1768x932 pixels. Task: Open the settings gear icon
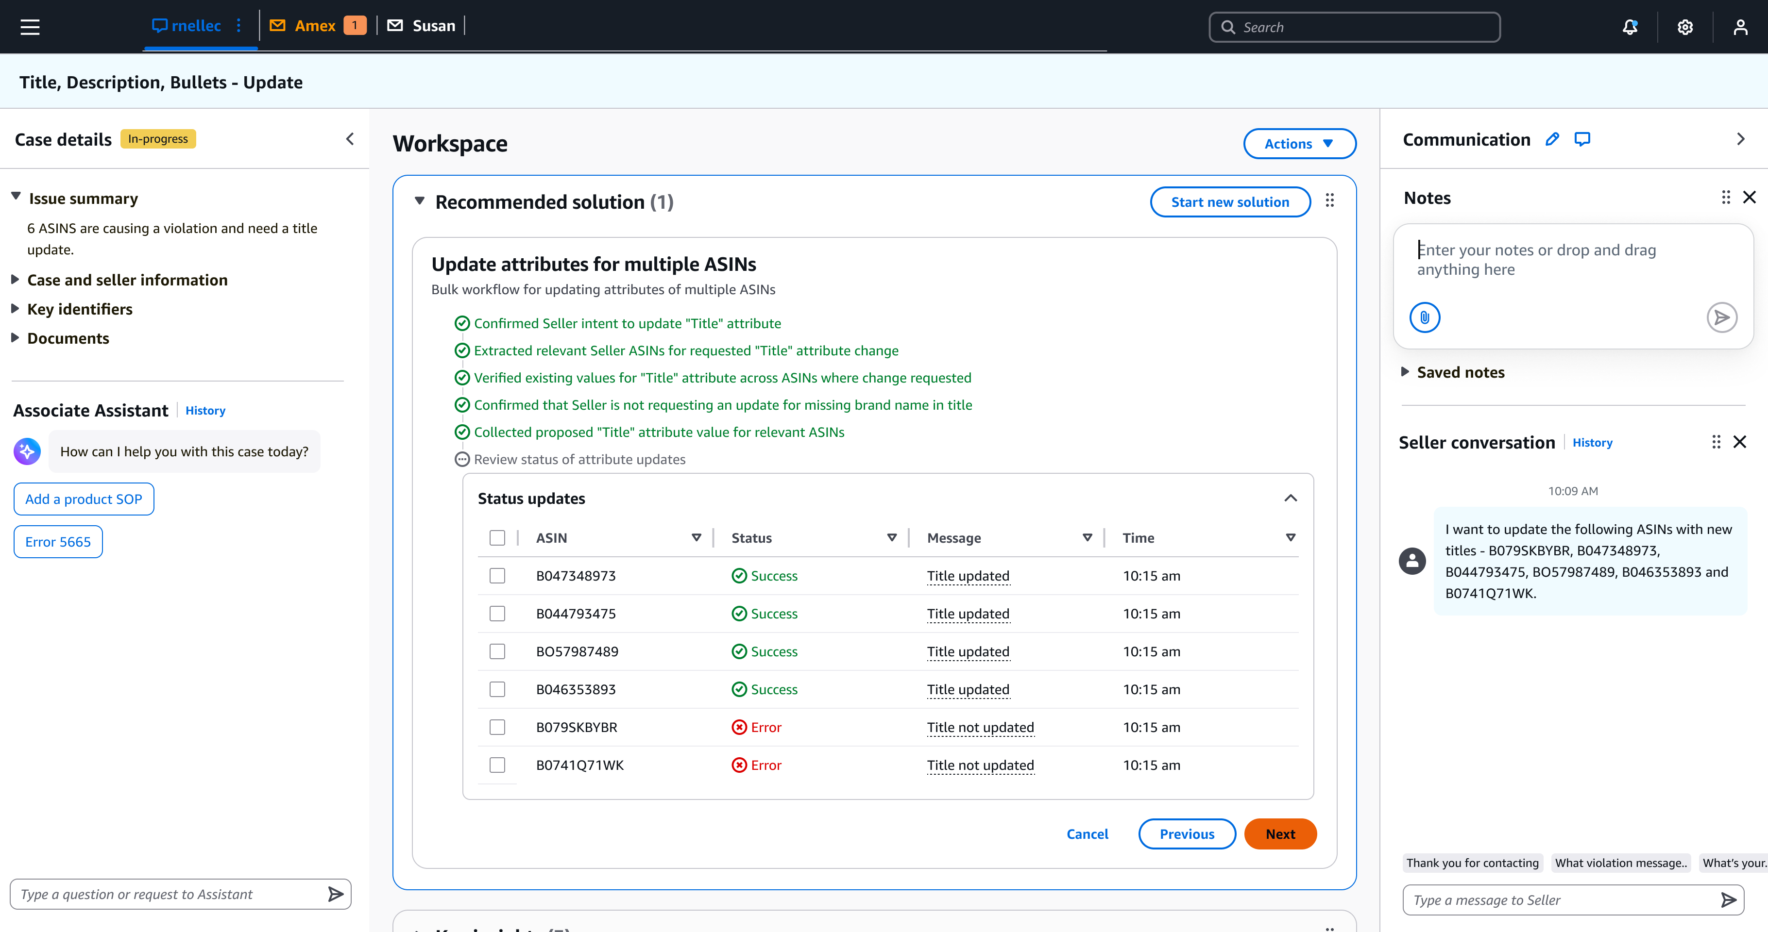pos(1685,27)
